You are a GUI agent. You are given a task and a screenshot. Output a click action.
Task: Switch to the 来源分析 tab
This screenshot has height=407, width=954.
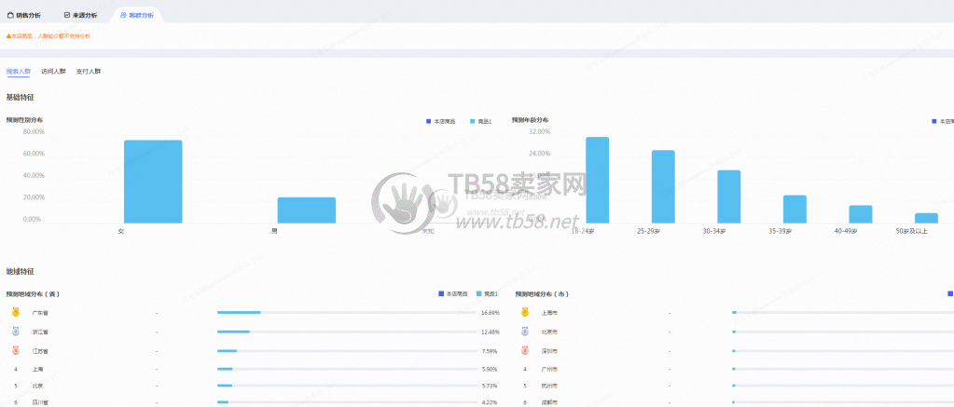80,15
